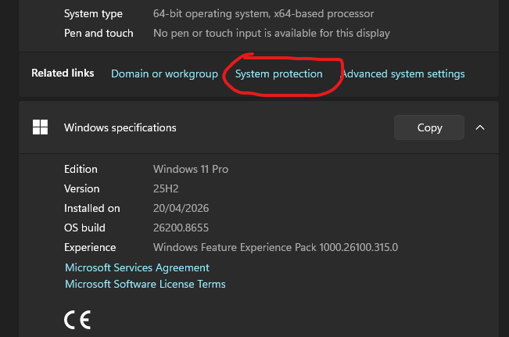Click the Related links label
The height and width of the screenshot is (337, 509).
click(63, 73)
